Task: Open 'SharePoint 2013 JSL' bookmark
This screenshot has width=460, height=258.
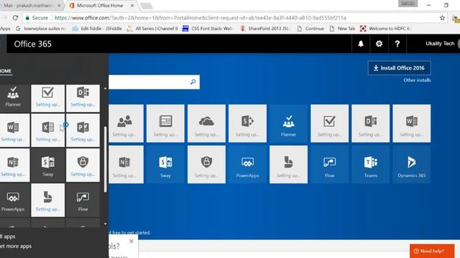Action: [x=265, y=29]
